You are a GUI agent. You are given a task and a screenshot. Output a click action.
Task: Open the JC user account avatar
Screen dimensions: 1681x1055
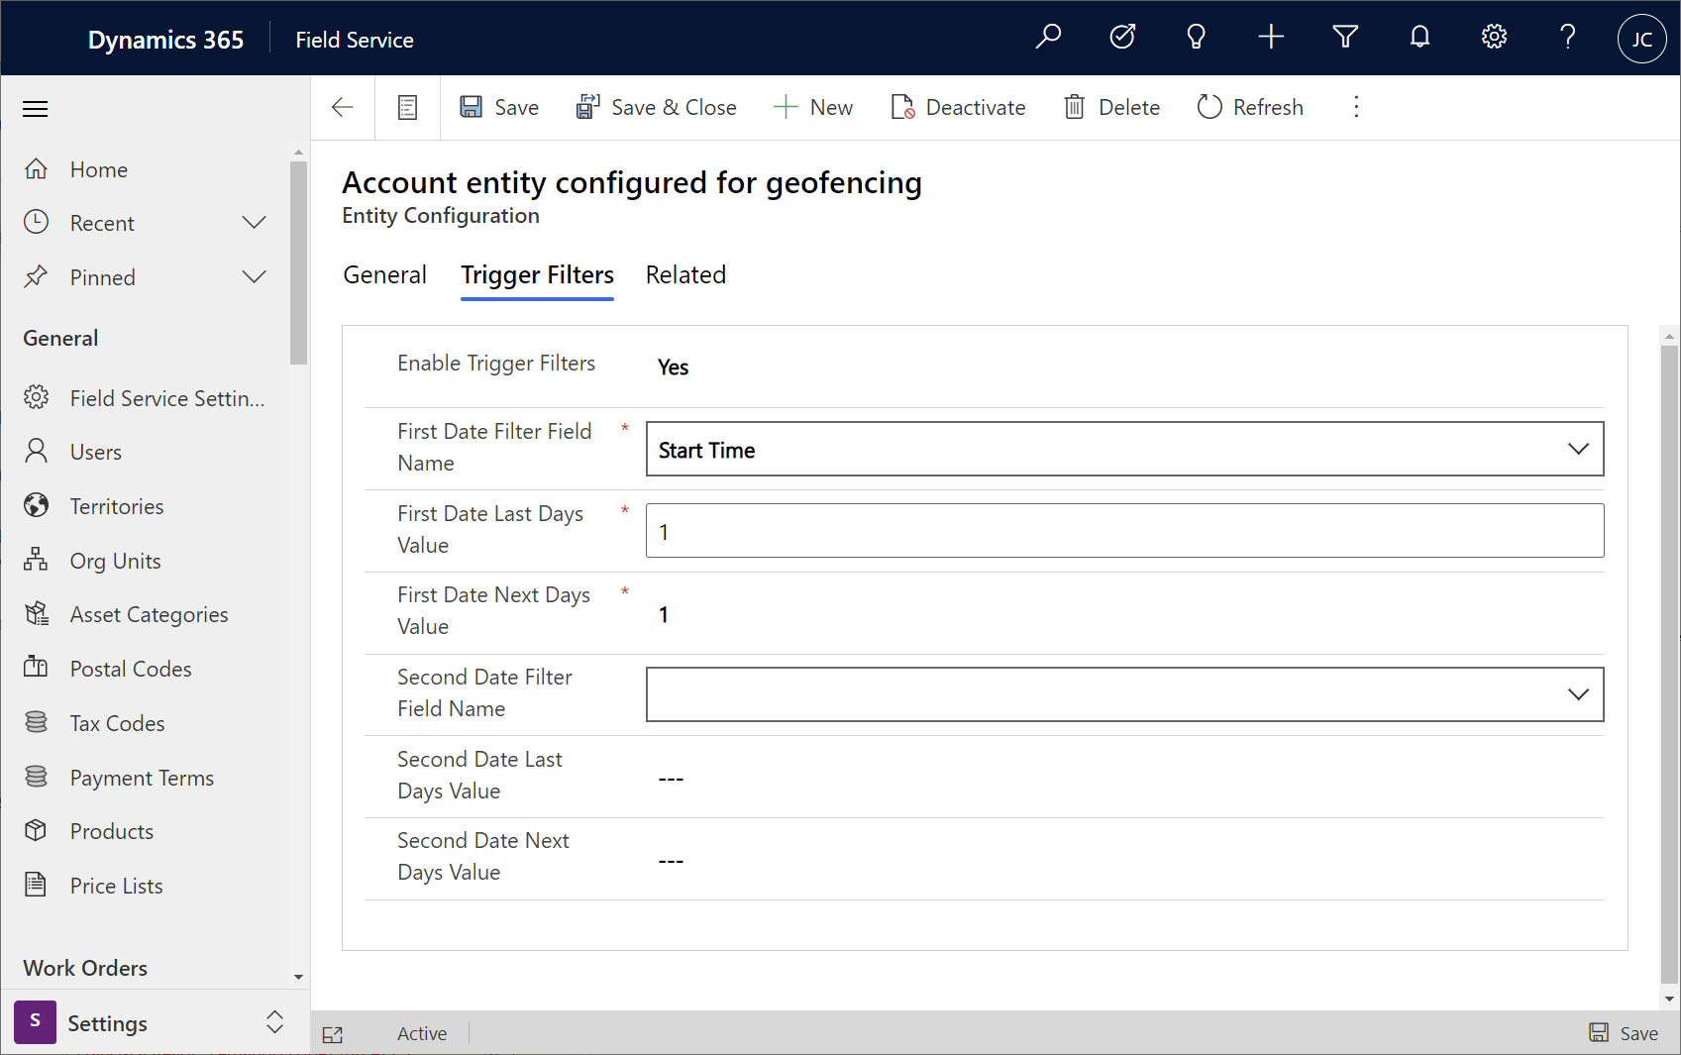pyautogui.click(x=1641, y=39)
